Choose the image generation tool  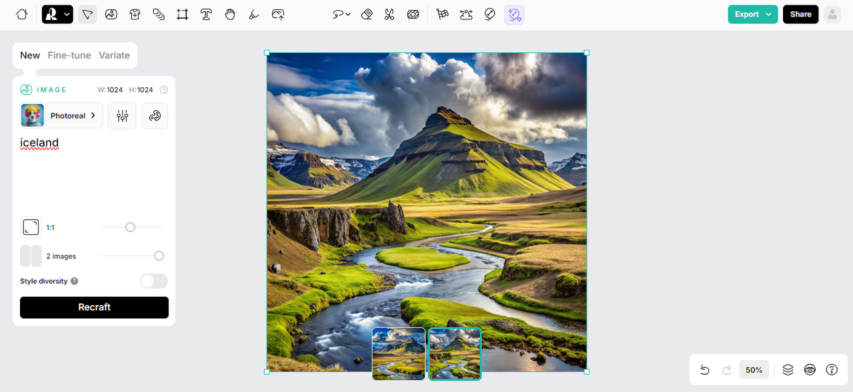click(x=111, y=14)
